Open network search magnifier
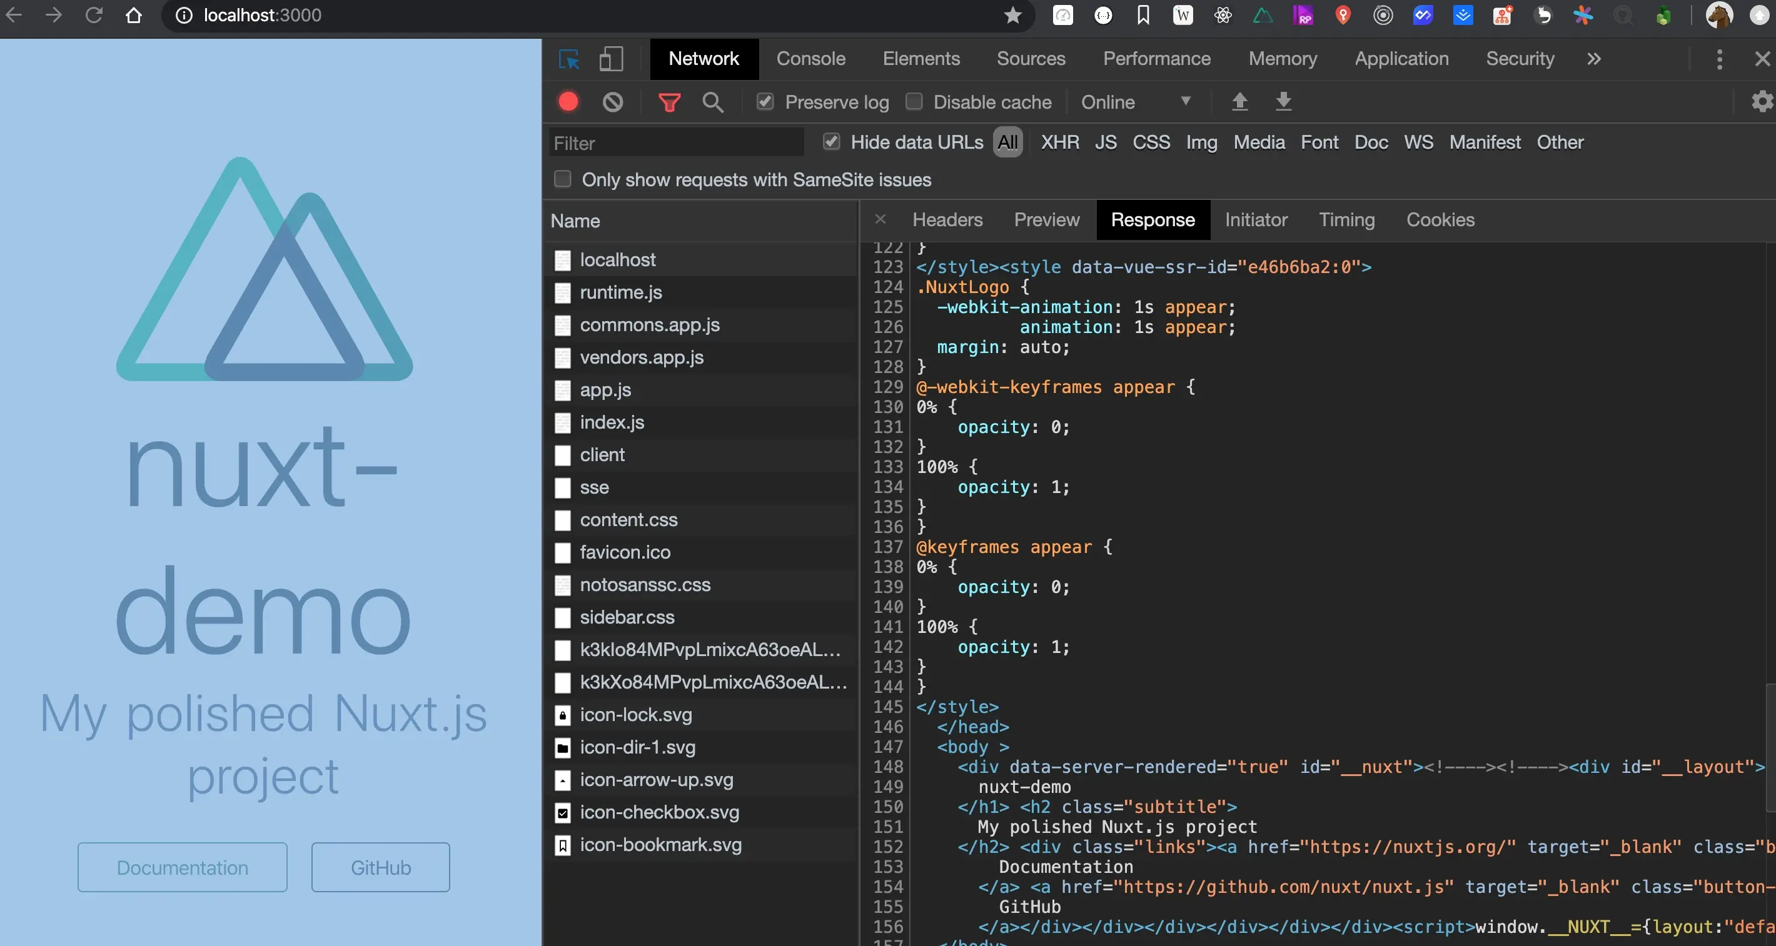Viewport: 1776px width, 946px height. click(713, 102)
